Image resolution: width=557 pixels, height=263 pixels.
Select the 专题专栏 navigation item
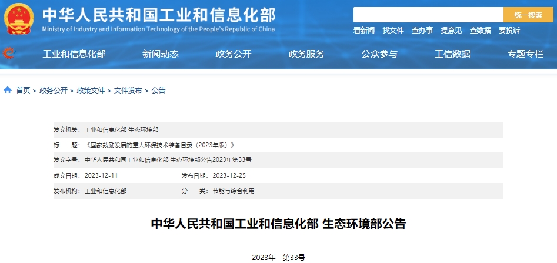tap(525, 54)
